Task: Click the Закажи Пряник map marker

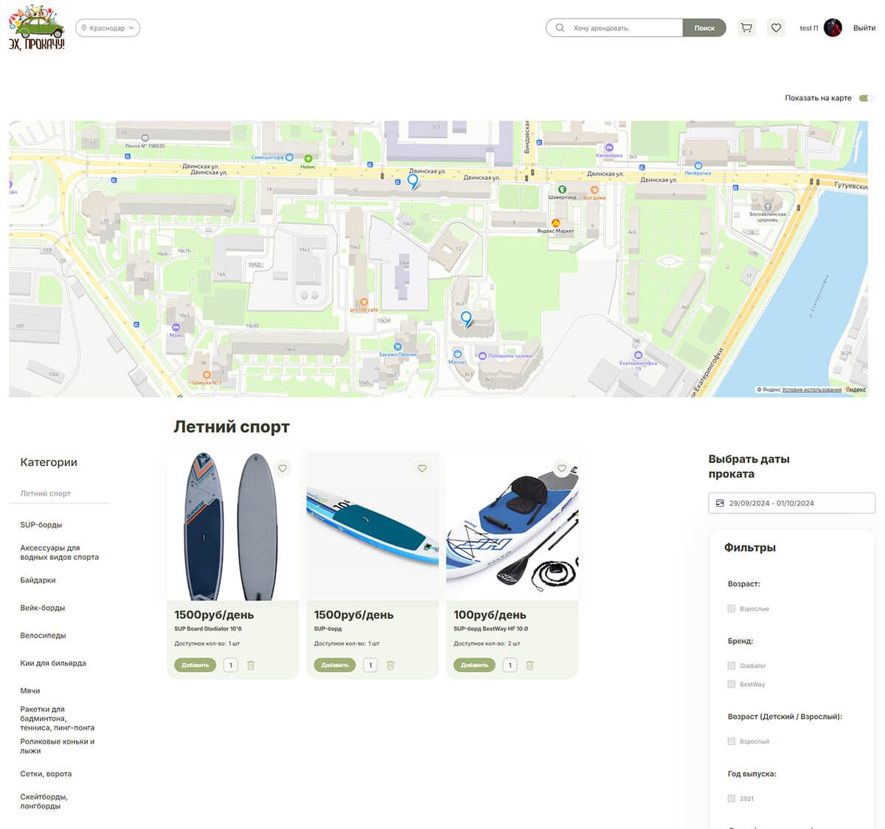Action: [x=398, y=346]
